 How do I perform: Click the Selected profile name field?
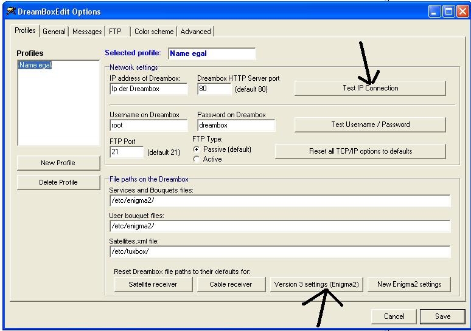pos(212,53)
